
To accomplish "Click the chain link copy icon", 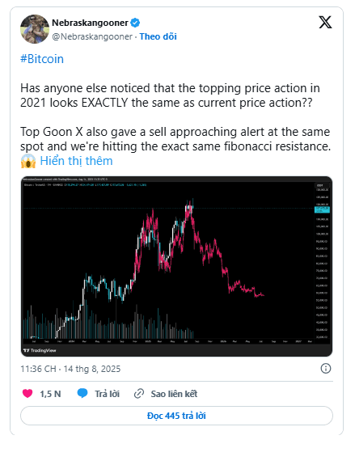I will click(x=139, y=394).
